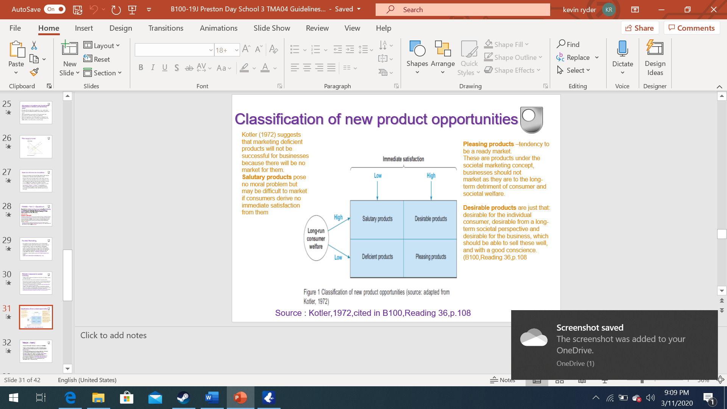Click Decrease List Level icon
Screen dimensions: 727x409
click(338, 49)
